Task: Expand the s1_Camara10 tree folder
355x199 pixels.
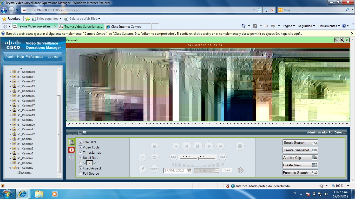Action: 10,72
